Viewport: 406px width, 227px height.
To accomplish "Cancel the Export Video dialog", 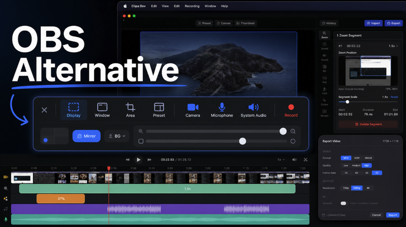I will pyautogui.click(x=376, y=215).
